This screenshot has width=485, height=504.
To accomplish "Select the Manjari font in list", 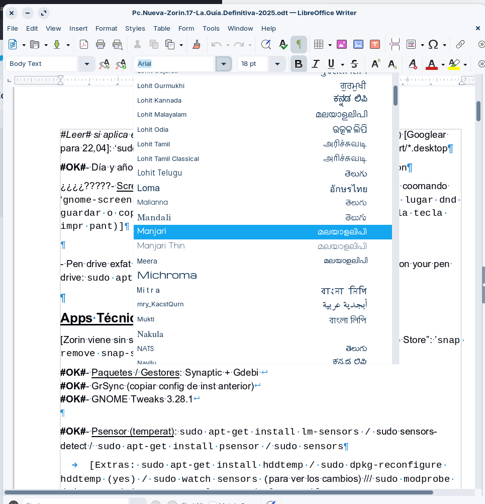I will click(x=263, y=232).
